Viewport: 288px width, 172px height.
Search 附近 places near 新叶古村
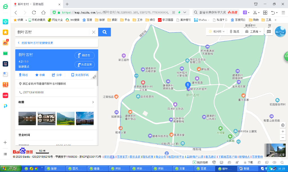coord(23,75)
